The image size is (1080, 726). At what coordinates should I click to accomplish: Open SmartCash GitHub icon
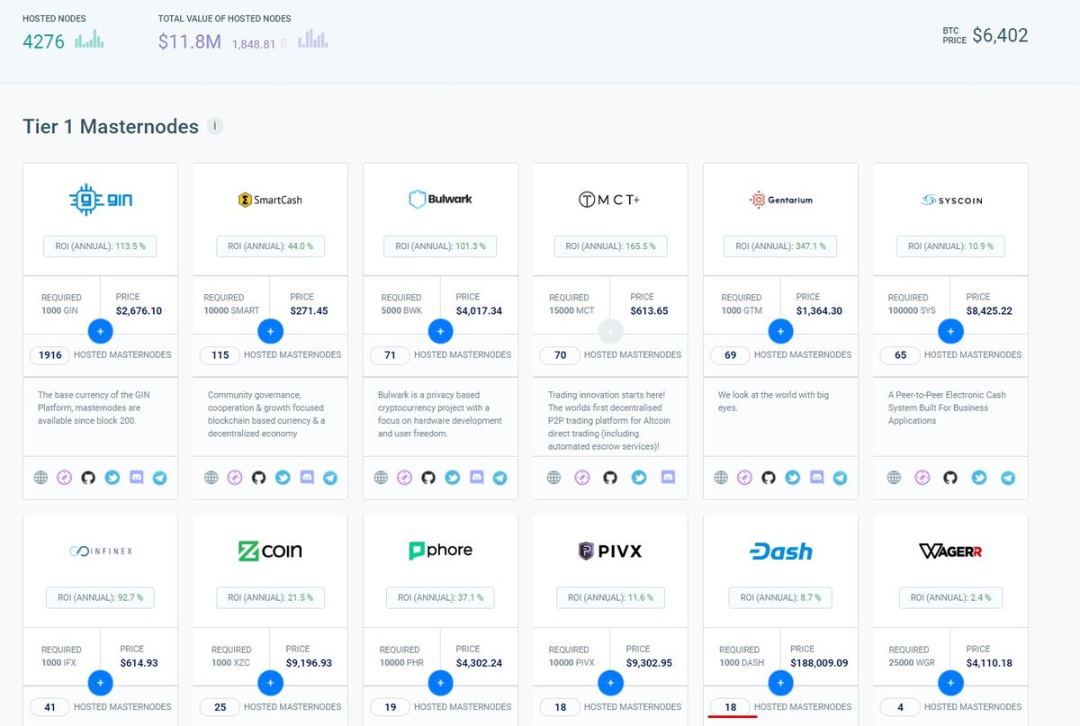point(258,479)
